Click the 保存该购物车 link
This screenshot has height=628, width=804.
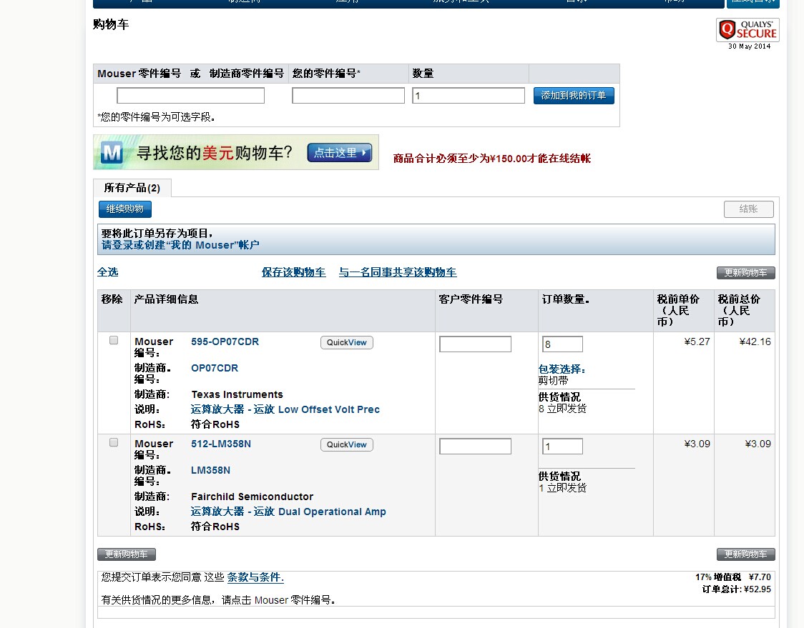pos(294,272)
